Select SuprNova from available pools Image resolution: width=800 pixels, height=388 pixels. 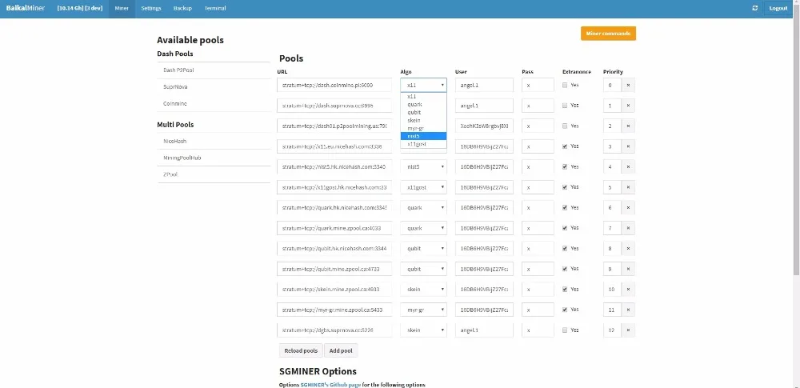click(214, 86)
